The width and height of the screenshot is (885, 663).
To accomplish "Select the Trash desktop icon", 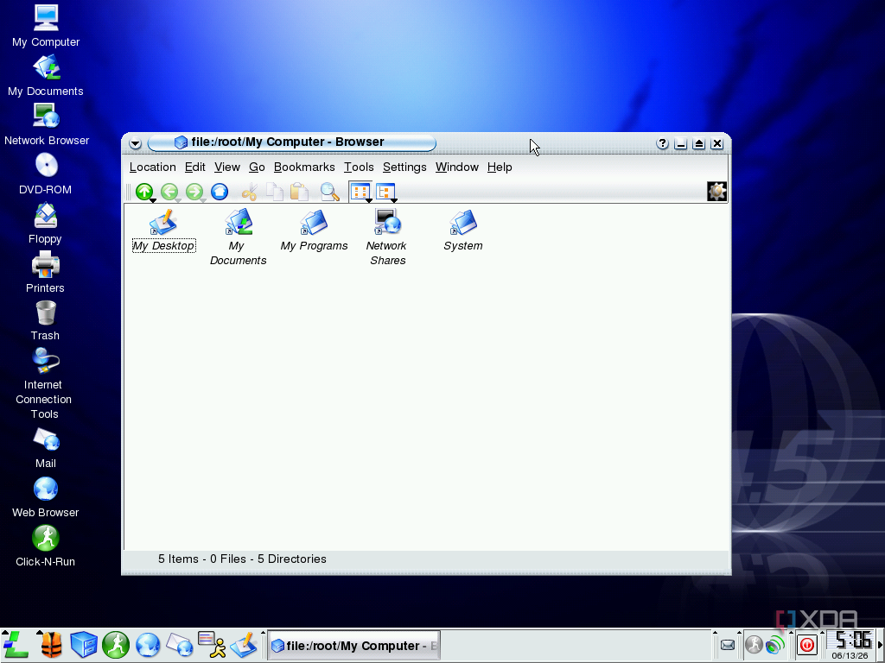I will 45,320.
